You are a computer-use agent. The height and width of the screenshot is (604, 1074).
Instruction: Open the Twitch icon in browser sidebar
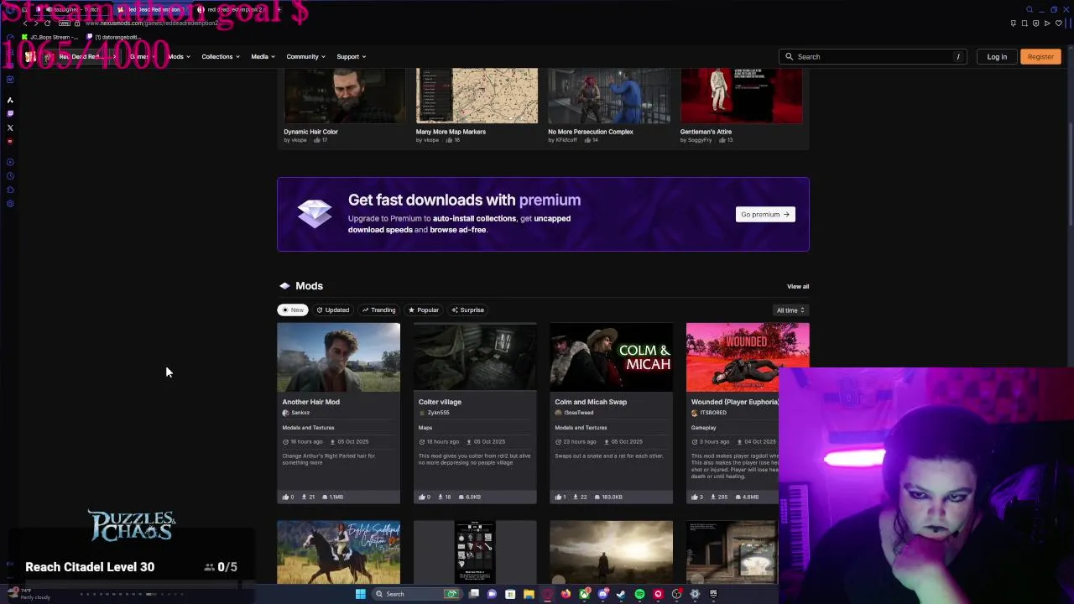click(10, 113)
